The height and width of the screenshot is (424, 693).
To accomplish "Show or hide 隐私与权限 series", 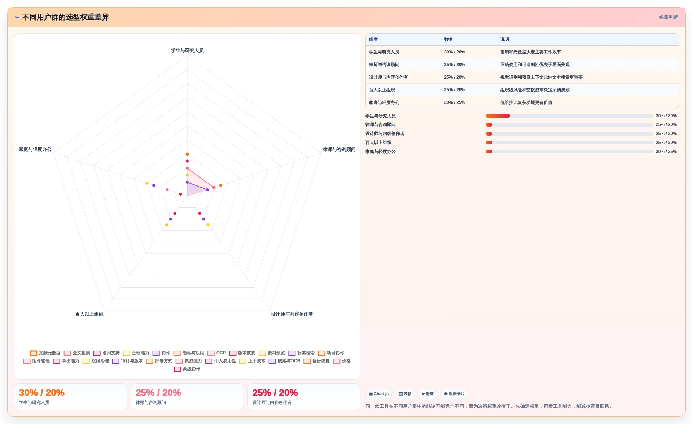I will click(x=189, y=353).
